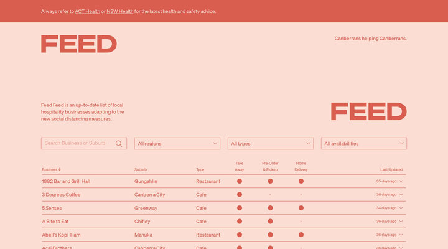The height and width of the screenshot is (249, 448).
Task: Click Take Away dot for 1882 Bar and Grill Hall
Action: [240, 181]
